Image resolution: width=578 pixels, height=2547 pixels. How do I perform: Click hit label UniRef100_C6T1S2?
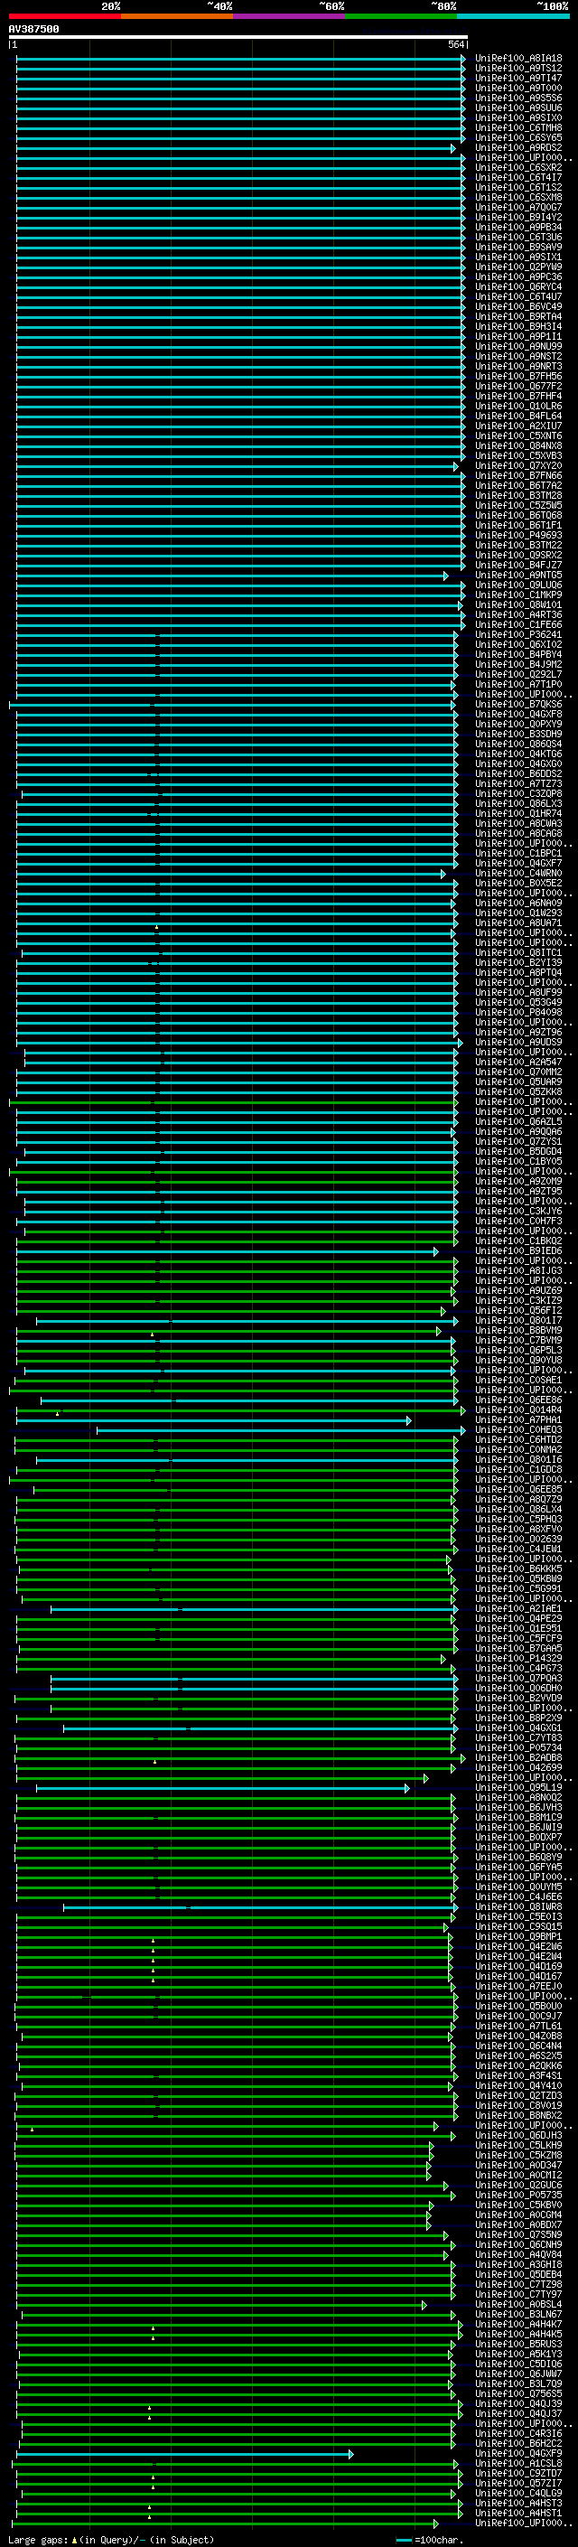(x=518, y=188)
